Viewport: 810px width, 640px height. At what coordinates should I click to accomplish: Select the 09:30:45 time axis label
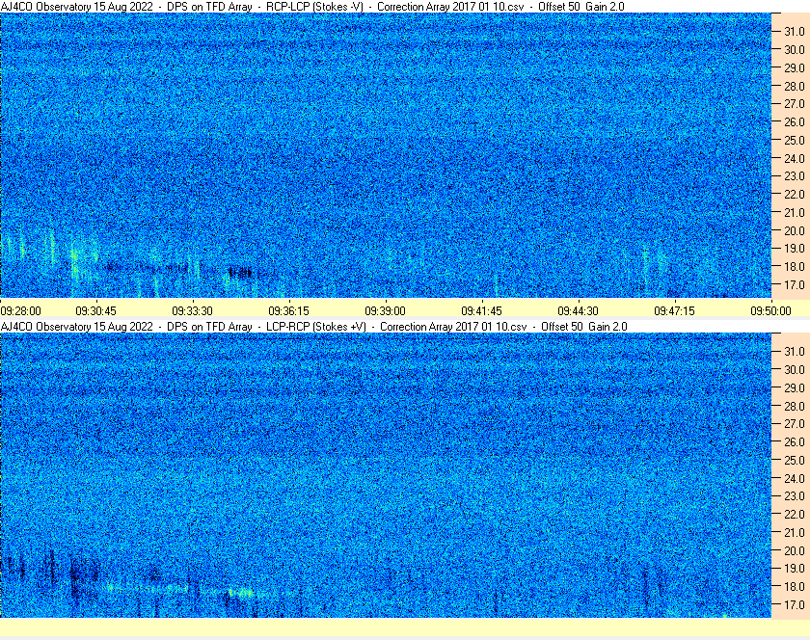pos(96,311)
